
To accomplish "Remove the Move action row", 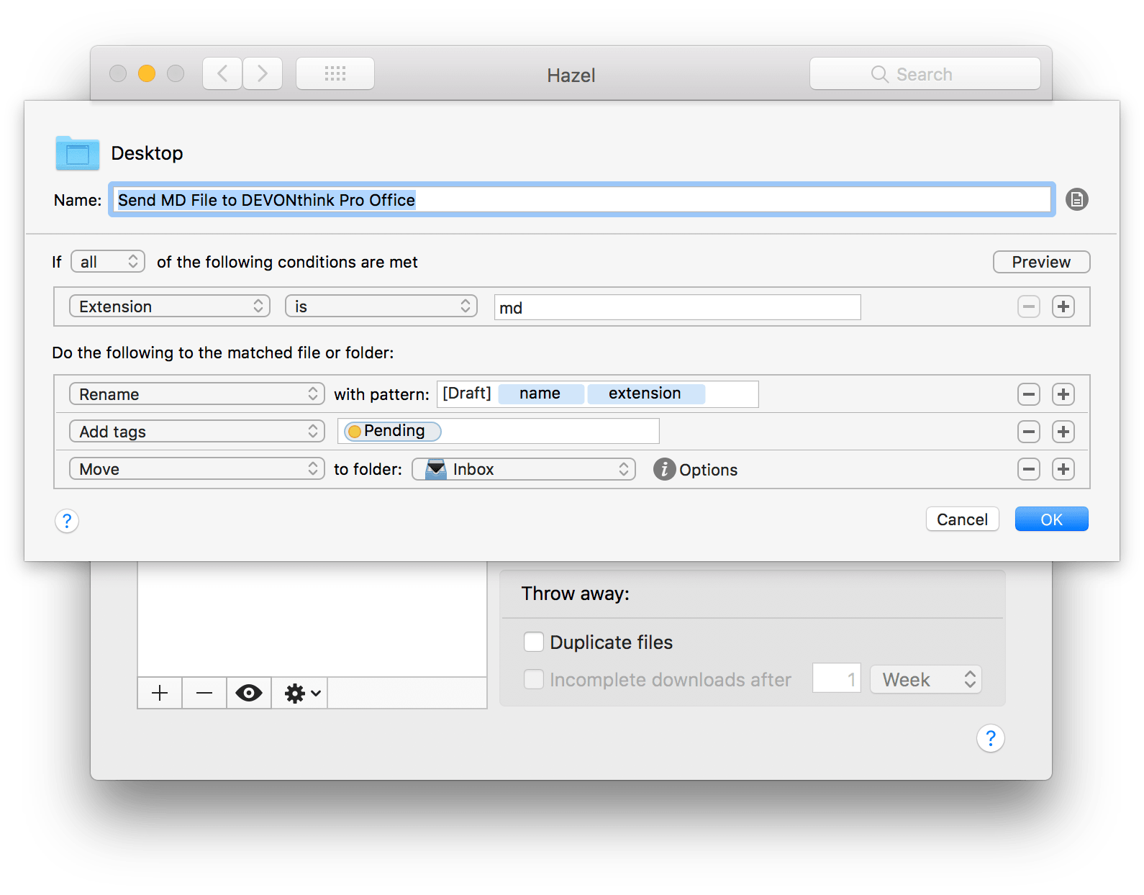I will point(1028,469).
